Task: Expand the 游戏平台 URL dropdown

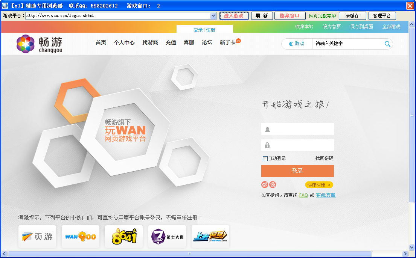Action: click(213, 16)
